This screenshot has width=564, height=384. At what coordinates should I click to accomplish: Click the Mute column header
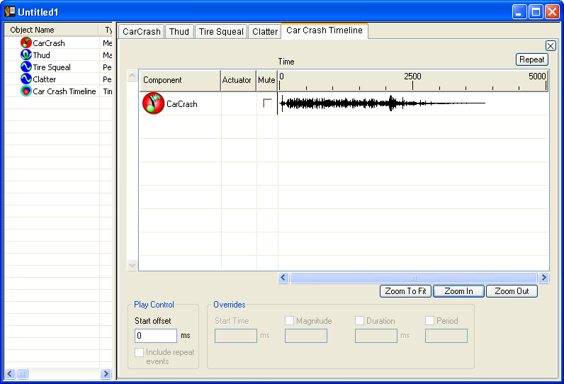[x=266, y=80]
